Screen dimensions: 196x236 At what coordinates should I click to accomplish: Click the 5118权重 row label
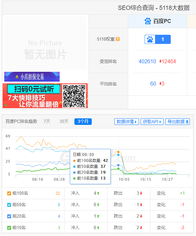click(x=106, y=39)
